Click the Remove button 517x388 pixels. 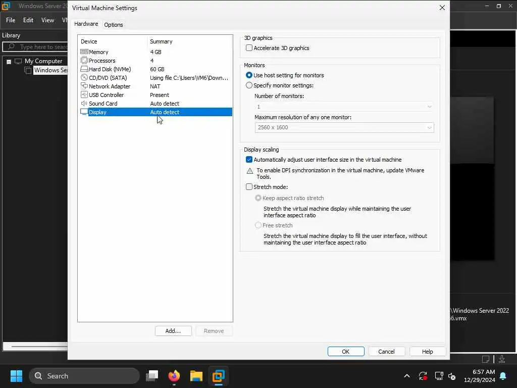[x=214, y=331]
